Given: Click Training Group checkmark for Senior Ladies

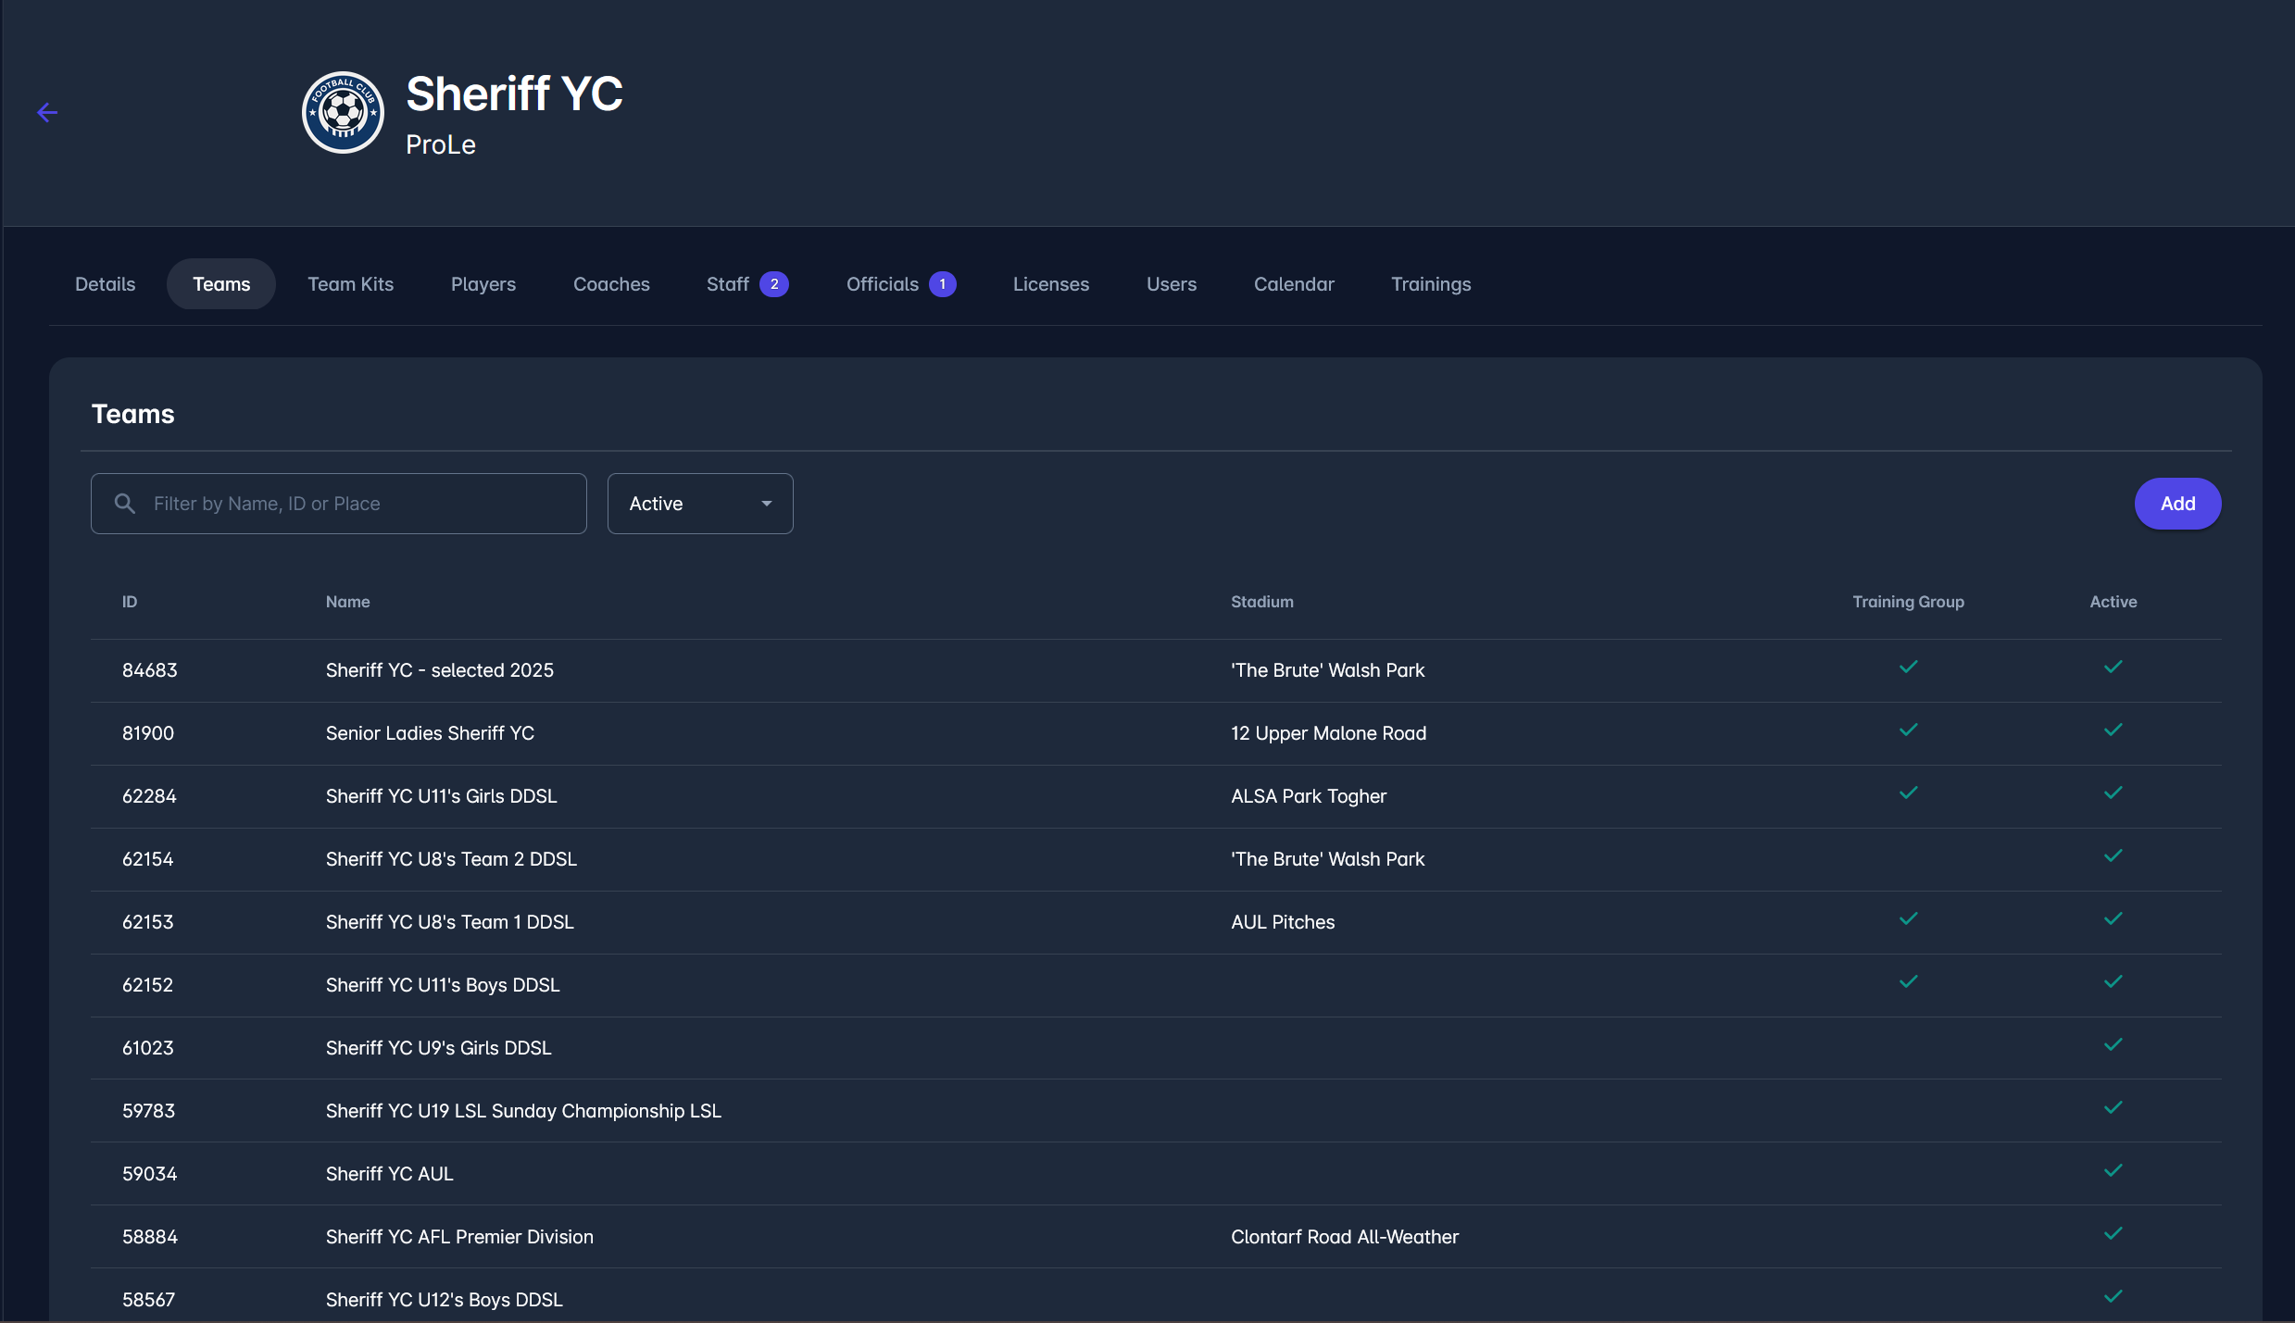Looking at the screenshot, I should click(x=1908, y=730).
